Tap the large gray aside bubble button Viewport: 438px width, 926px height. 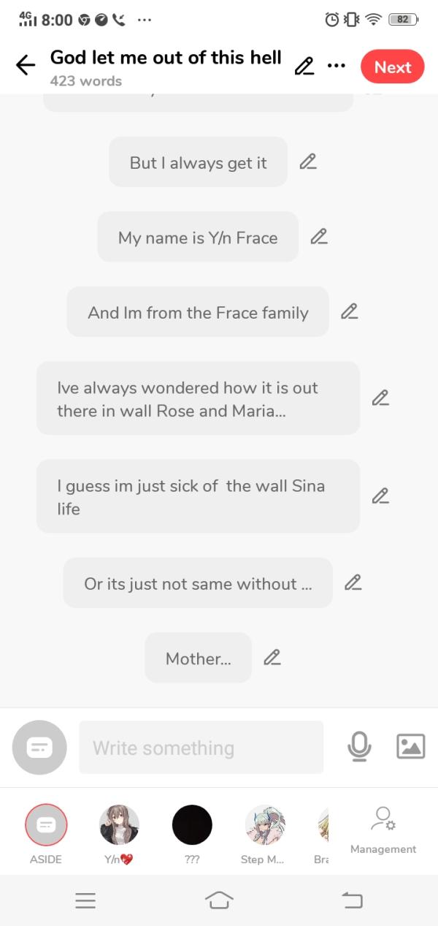39,747
